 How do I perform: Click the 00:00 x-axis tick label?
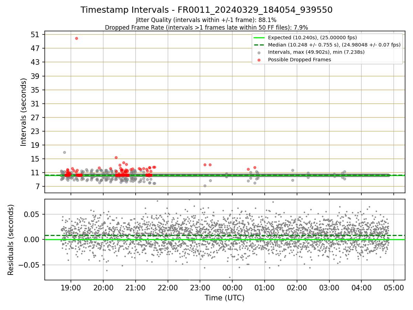click(232, 288)
